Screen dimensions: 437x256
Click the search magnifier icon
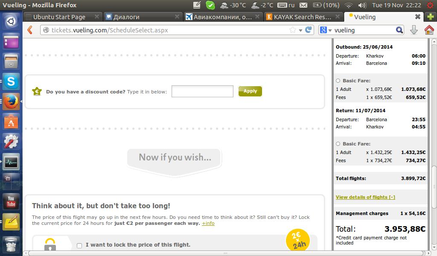click(x=399, y=30)
